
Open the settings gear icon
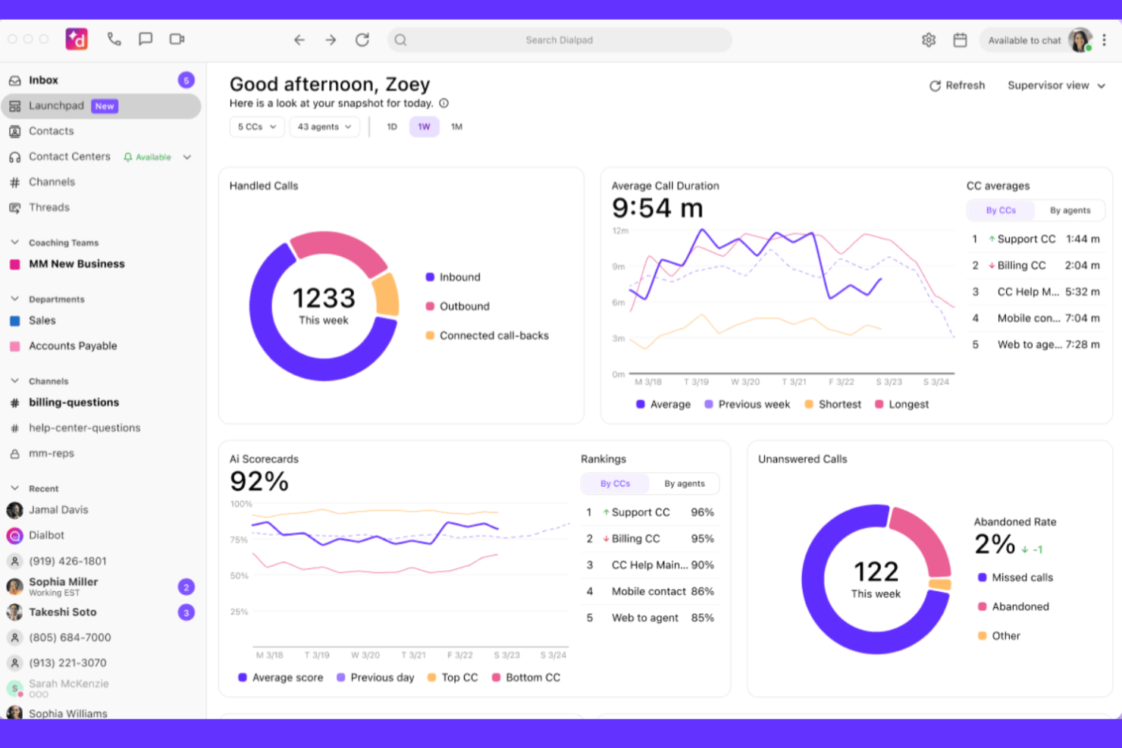pyautogui.click(x=929, y=39)
